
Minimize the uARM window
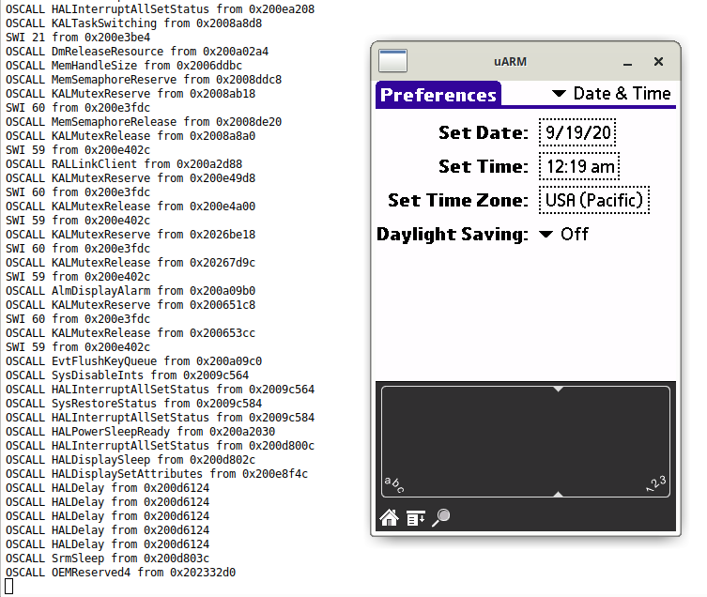coord(626,62)
